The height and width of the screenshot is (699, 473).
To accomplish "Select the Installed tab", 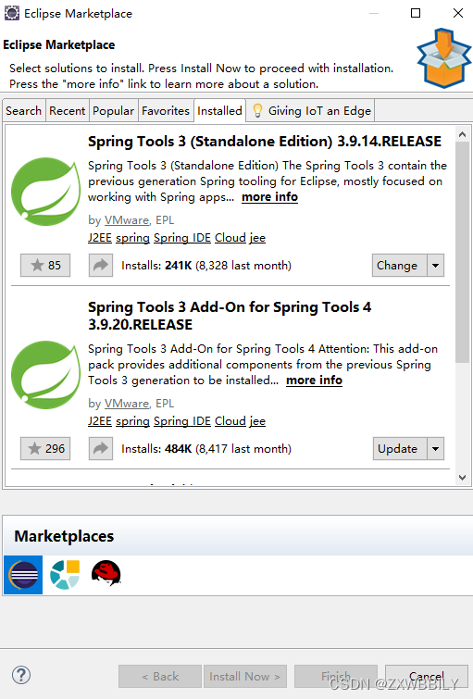I will (x=219, y=110).
